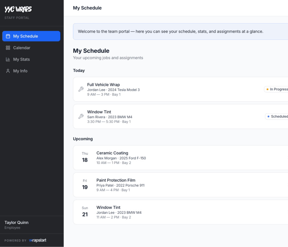Viewport: 288px width, 247px height.
Task: Click the wrapstart logo in footer
Action: (x=38, y=240)
